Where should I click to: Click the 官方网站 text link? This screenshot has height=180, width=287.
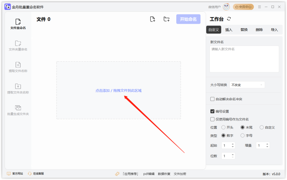point(17,174)
